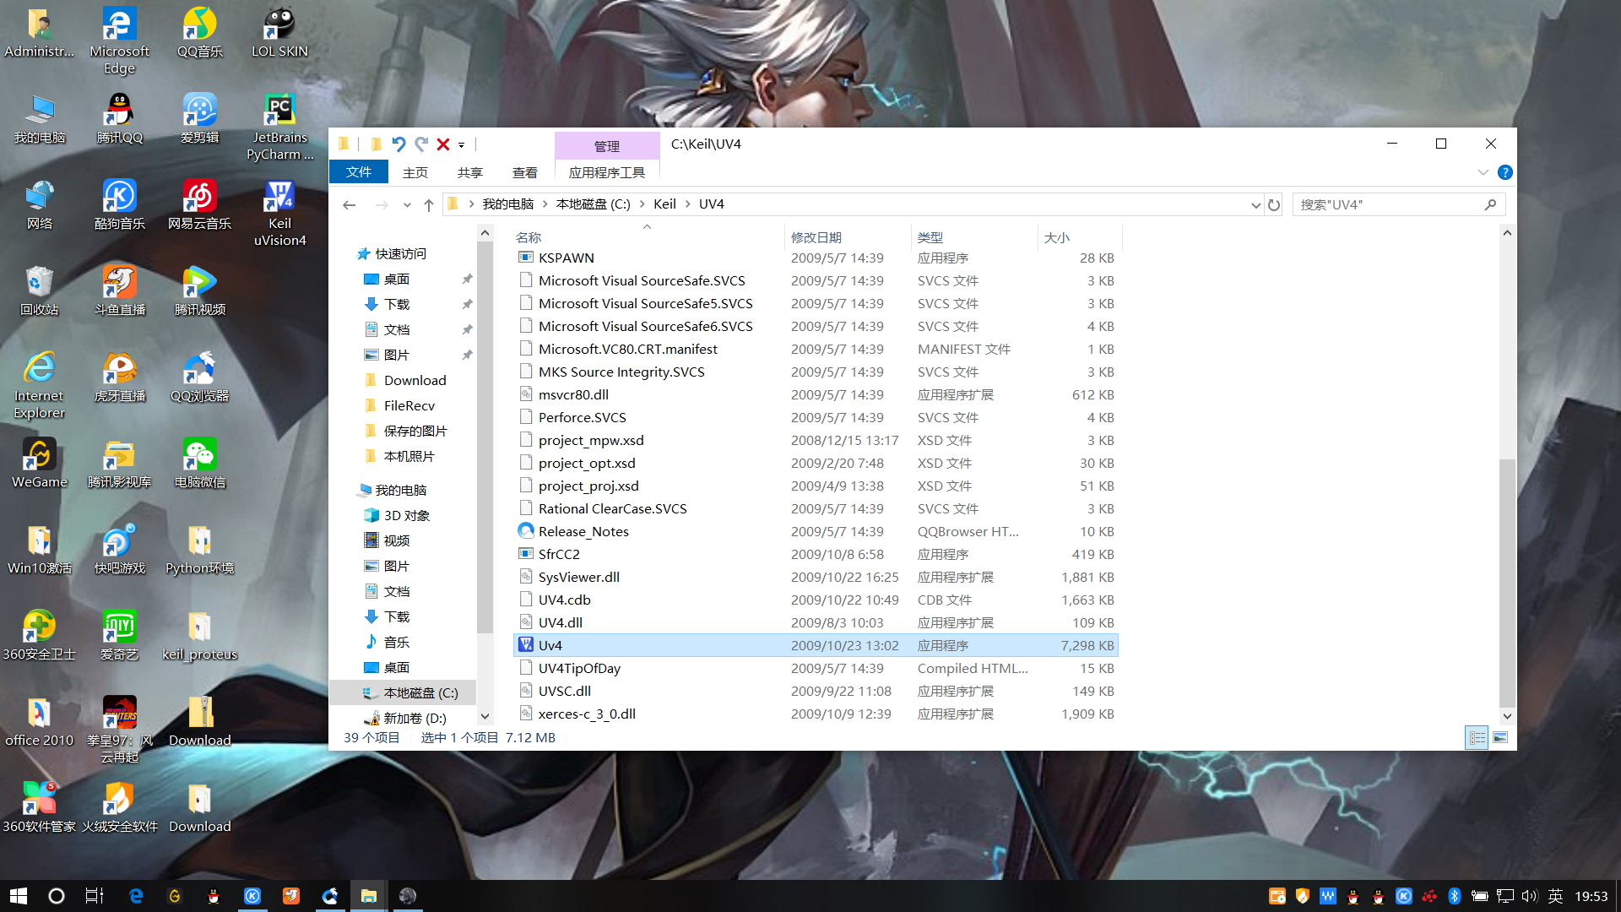1621x912 pixels.
Task: Open quick access toolbar customize dropdown
Action: click(x=461, y=145)
